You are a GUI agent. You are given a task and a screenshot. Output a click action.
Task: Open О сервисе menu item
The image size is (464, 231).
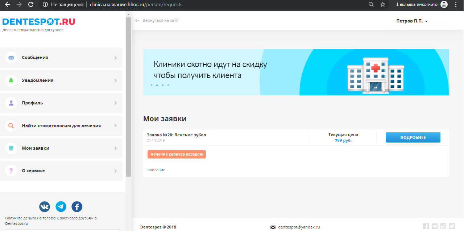click(x=61, y=171)
